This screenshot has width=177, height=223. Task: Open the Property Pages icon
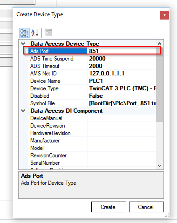tap(48, 33)
